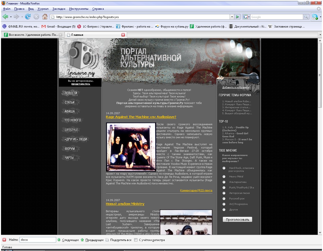Open the Gmail bookmark in bookmarks bar

[x=58, y=26]
